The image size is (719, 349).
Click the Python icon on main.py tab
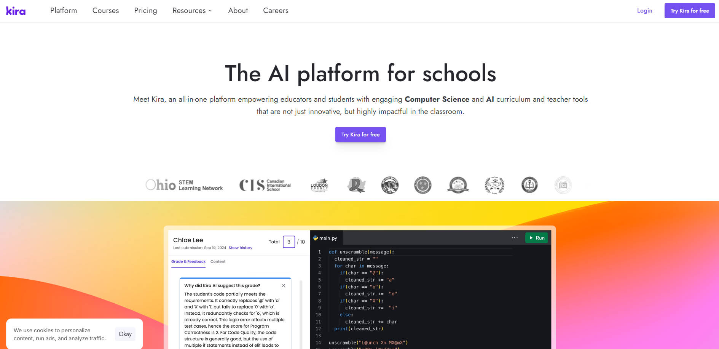point(316,238)
